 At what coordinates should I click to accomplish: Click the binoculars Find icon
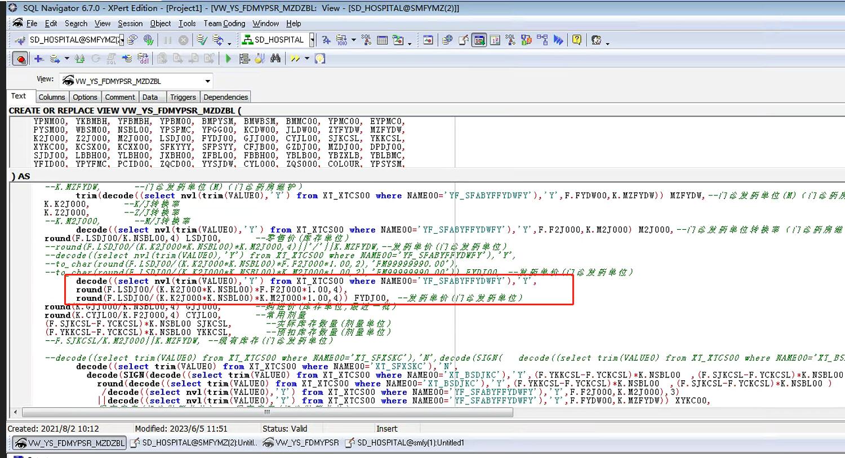(275, 59)
